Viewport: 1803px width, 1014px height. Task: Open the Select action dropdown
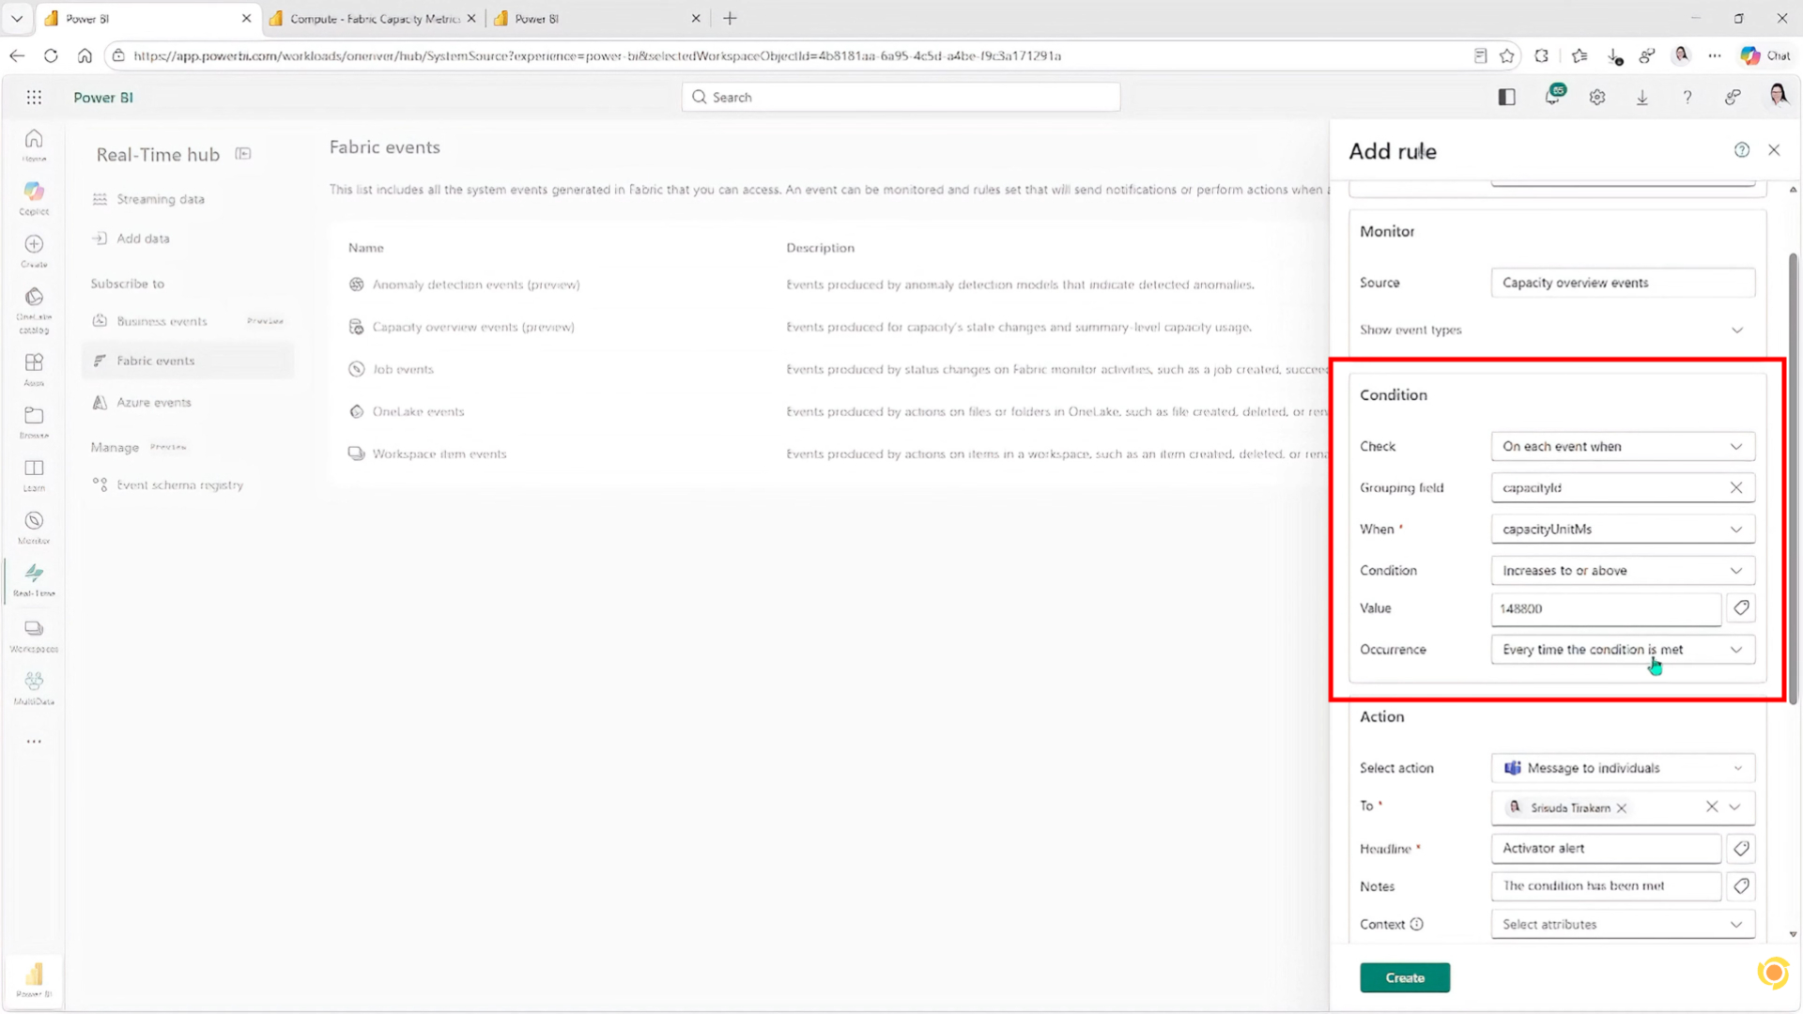click(x=1623, y=768)
